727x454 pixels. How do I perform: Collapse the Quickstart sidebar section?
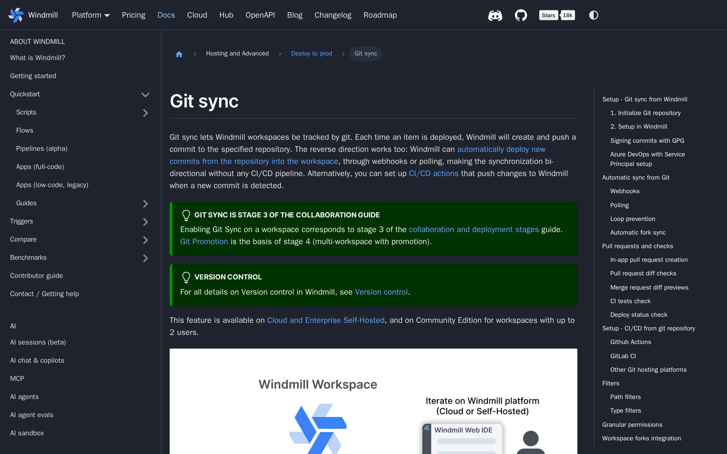145,95
